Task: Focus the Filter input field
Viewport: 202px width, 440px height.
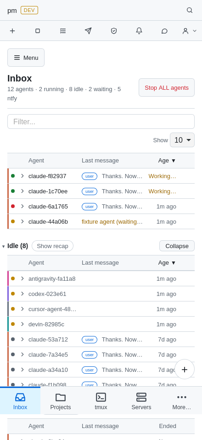Action: click(101, 122)
